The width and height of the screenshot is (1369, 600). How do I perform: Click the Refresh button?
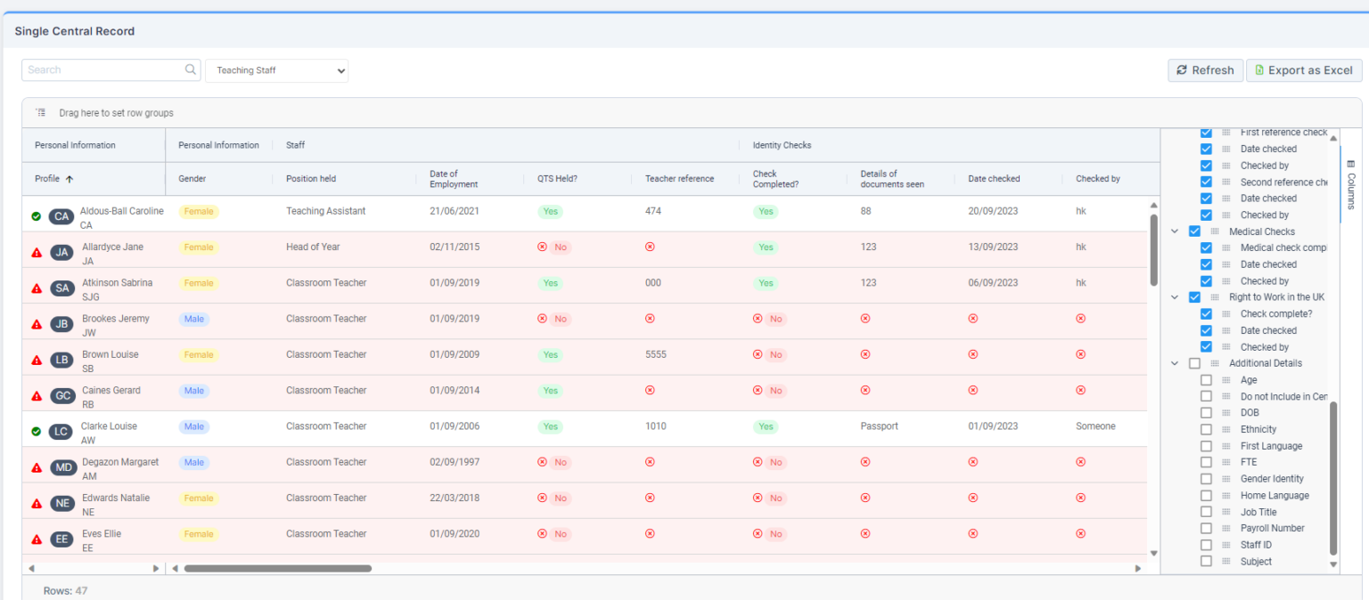[x=1205, y=70]
